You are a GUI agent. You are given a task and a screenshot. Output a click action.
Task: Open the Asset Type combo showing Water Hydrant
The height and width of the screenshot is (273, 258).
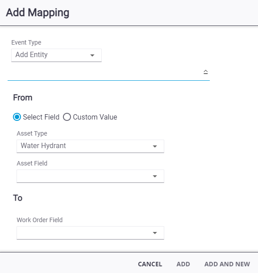90,146
